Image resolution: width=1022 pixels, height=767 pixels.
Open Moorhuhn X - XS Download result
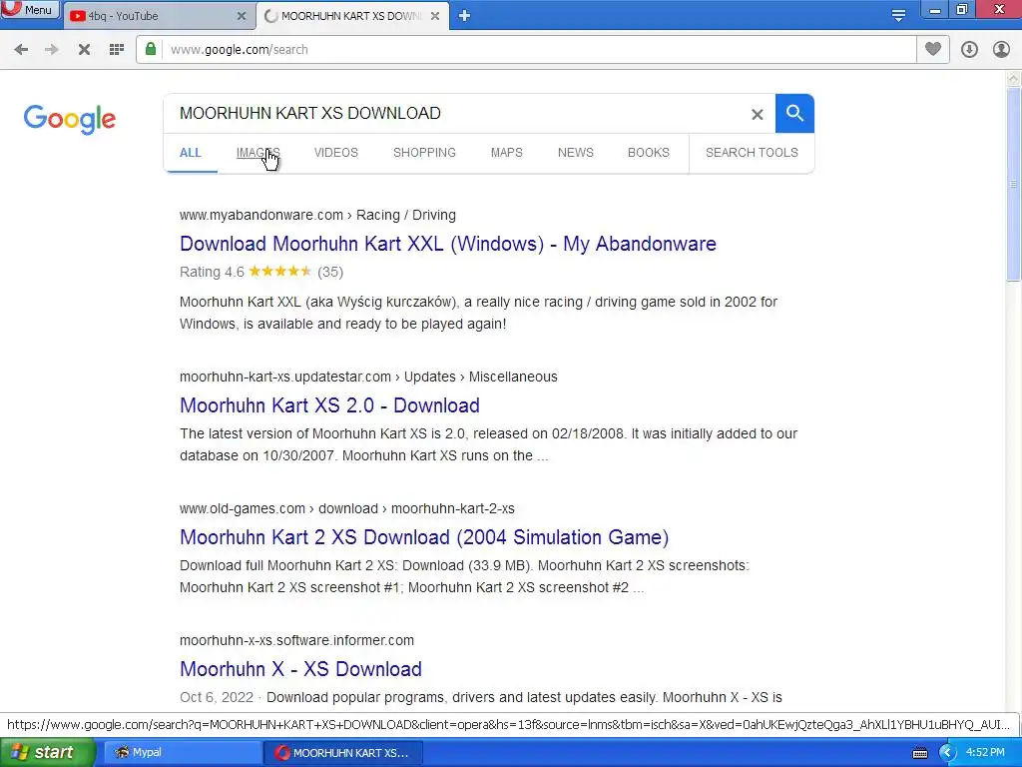click(300, 669)
